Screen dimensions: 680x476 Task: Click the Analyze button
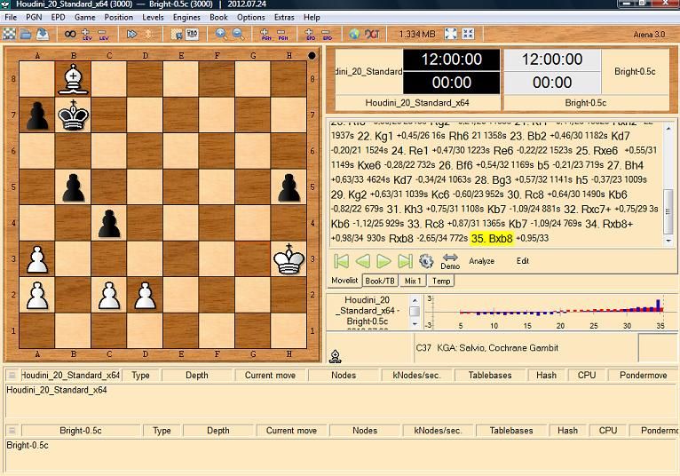click(481, 261)
